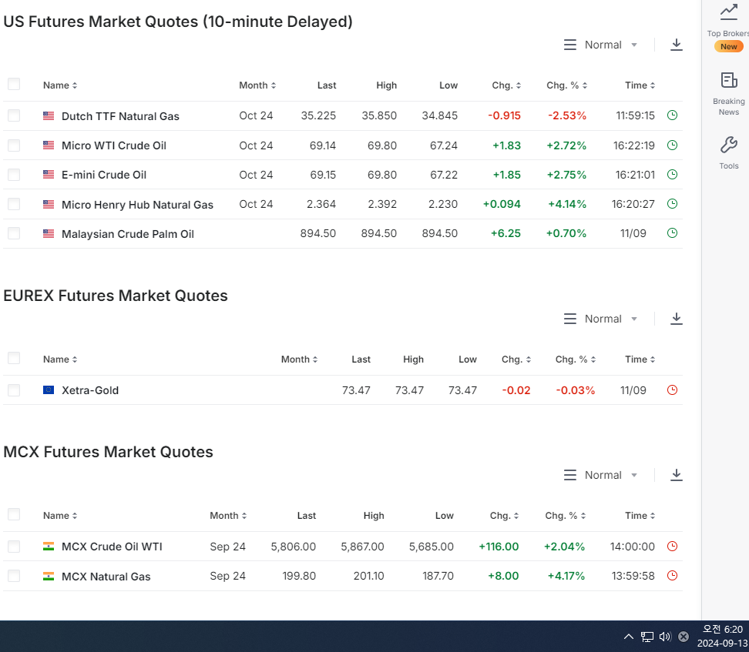Open Malaysian Crude Palm Oil quote
The image size is (749, 652).
[x=128, y=234]
